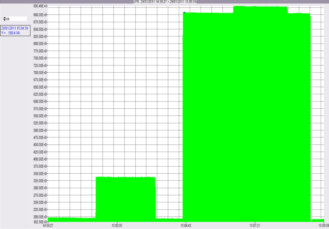Click the 200.00E+0 Y-axis tick label
The width and height of the screenshot is (329, 229).
point(40,217)
